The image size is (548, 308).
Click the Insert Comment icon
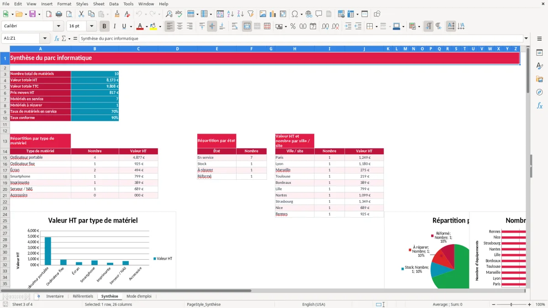pyautogui.click(x=319, y=14)
